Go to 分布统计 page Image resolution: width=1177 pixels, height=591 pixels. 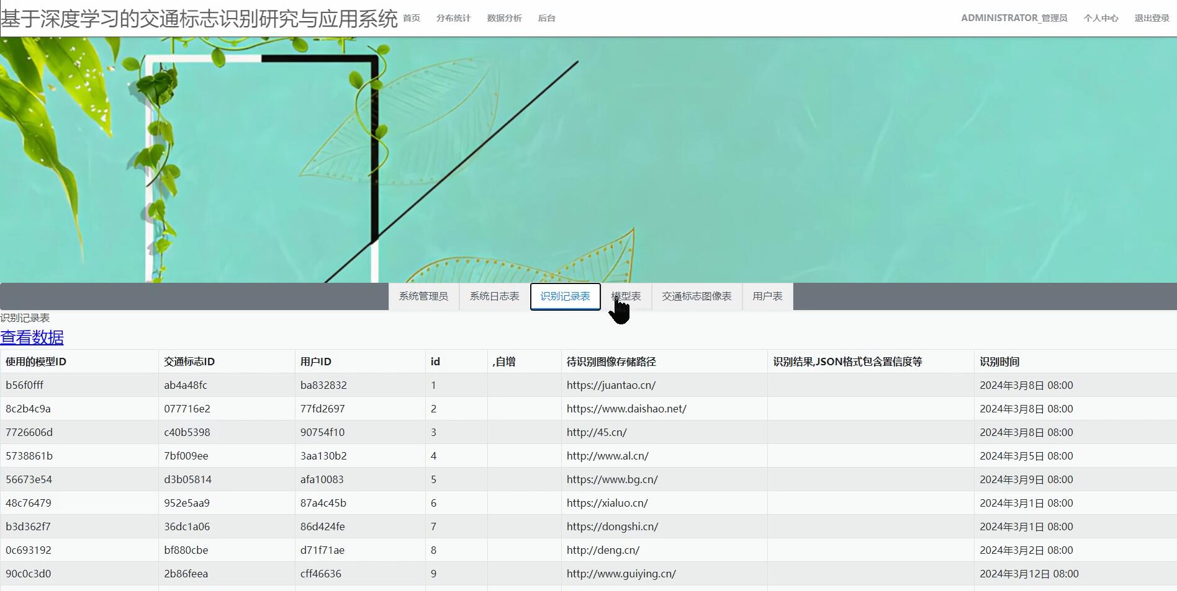[x=453, y=18]
